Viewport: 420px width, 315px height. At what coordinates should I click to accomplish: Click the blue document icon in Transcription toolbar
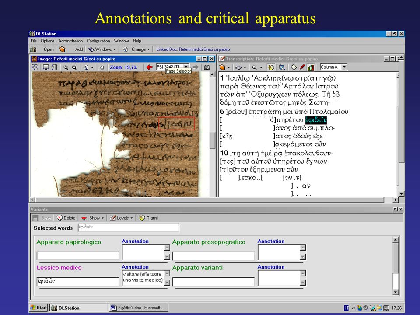[x=282, y=67]
